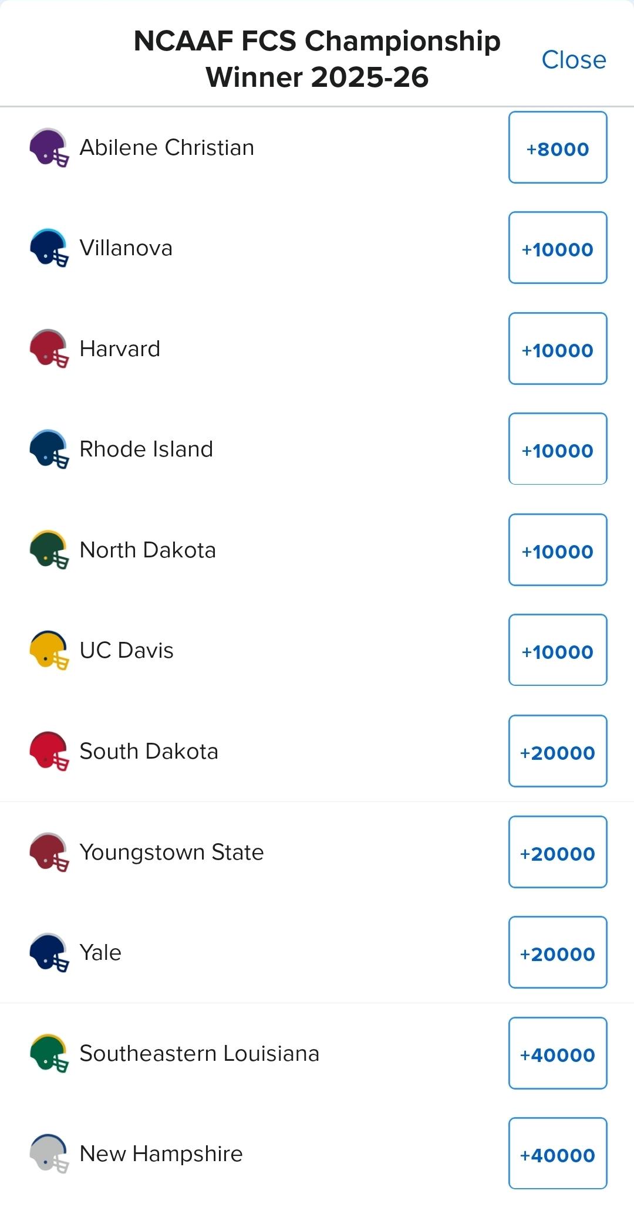This screenshot has height=1211, width=634.
Task: Tap North Dakota's green helmet icon
Action: tap(49, 550)
